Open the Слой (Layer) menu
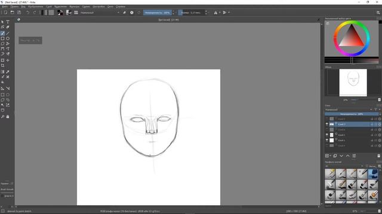The image size is (382, 214). 49,7
